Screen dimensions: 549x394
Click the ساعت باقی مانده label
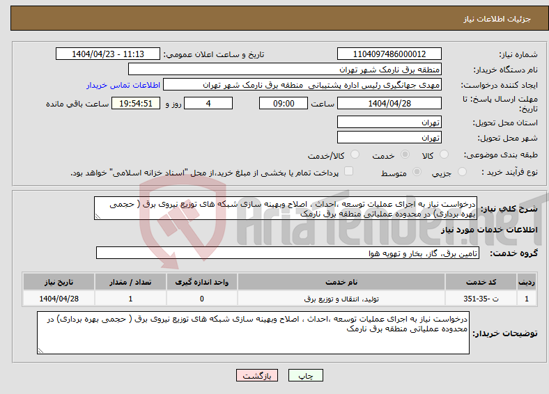pos(77,104)
